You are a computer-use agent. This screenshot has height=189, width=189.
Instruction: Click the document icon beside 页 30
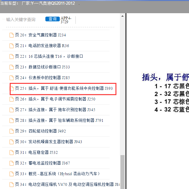tap(12, 142)
